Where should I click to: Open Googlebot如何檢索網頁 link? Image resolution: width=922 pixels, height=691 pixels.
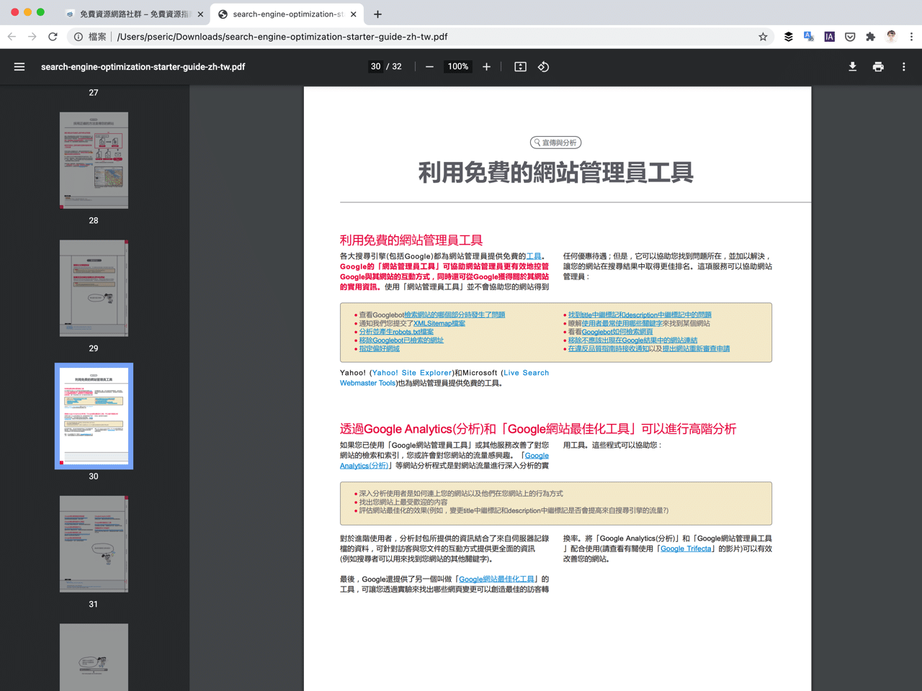[617, 332]
